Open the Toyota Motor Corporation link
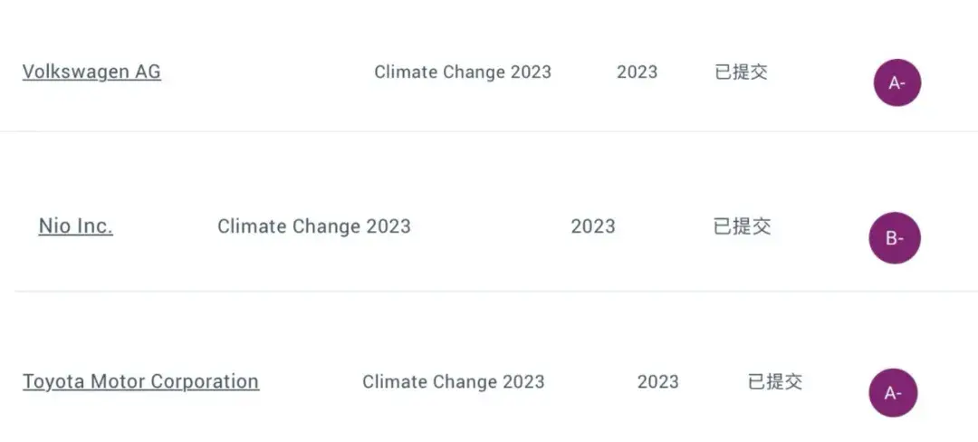The width and height of the screenshot is (978, 442). click(141, 381)
